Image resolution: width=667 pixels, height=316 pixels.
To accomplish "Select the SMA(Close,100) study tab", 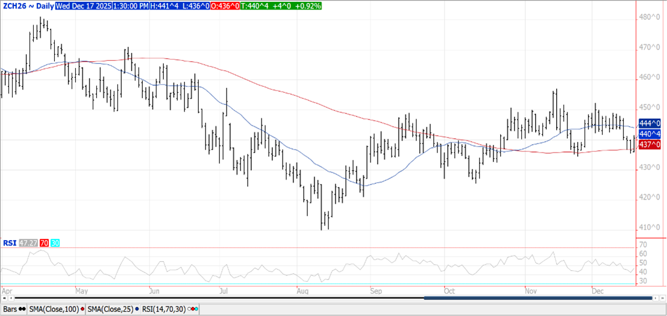I will click(x=53, y=309).
